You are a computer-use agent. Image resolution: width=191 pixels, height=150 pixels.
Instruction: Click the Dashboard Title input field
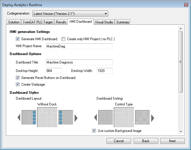[79, 62]
